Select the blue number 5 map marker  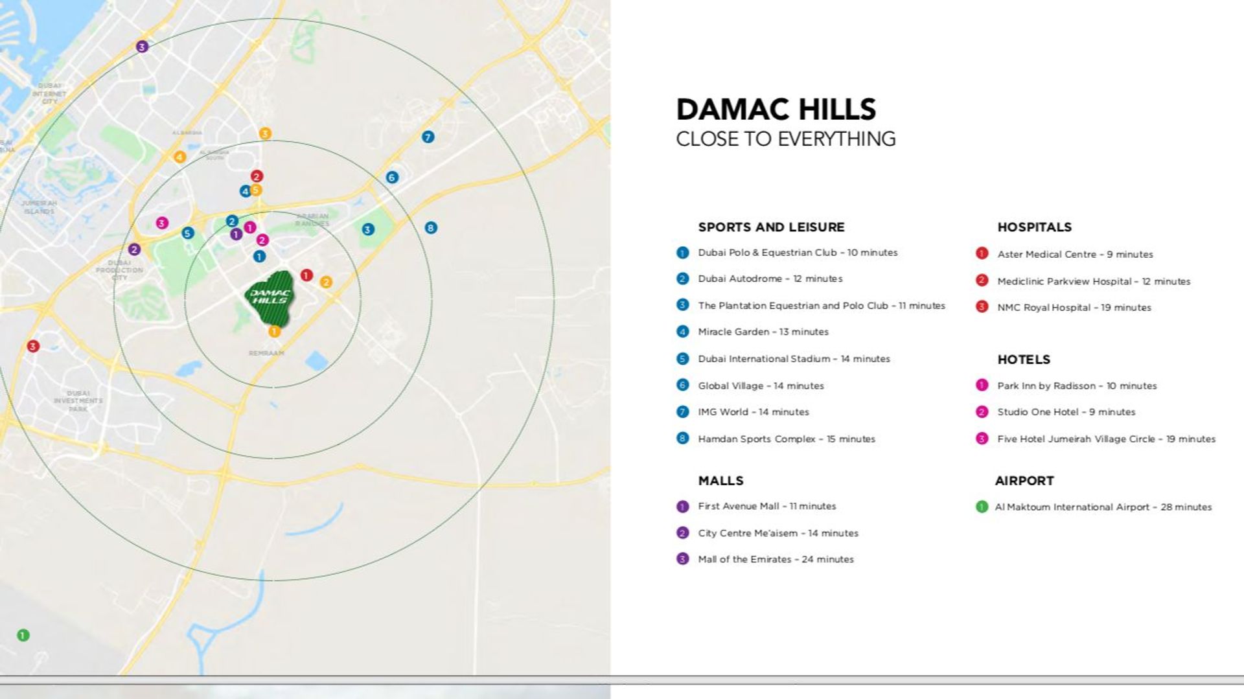pos(188,233)
